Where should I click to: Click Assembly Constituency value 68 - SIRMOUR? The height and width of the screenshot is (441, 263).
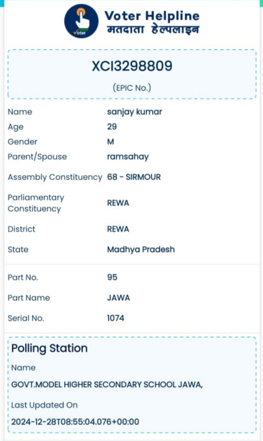tap(134, 177)
